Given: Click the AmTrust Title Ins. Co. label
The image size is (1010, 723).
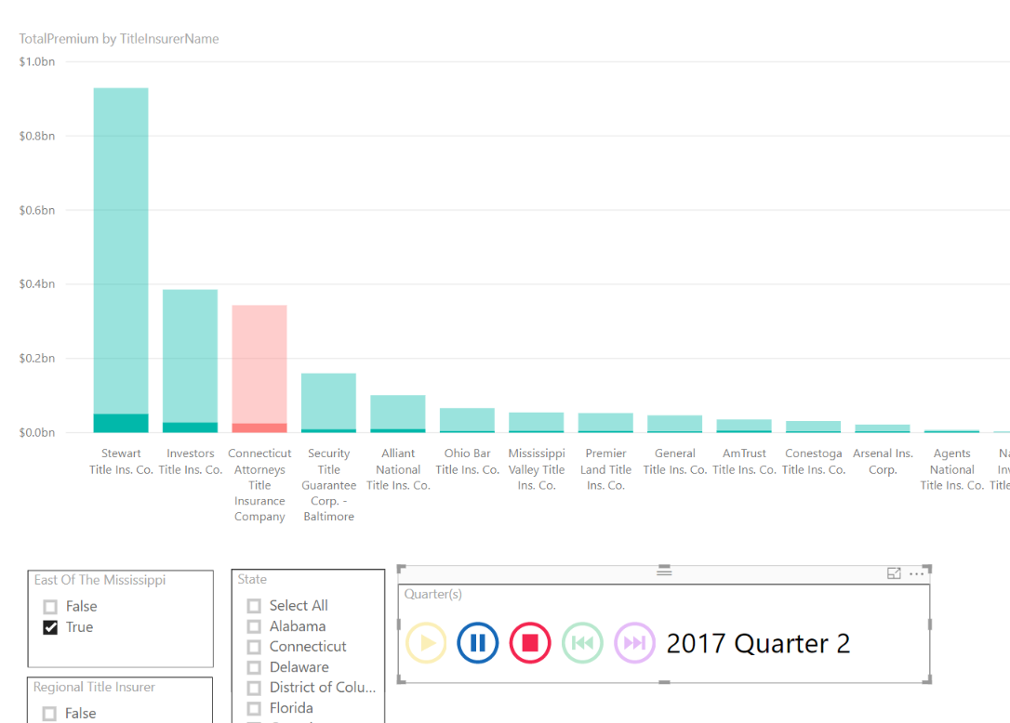Looking at the screenshot, I should 744,462.
